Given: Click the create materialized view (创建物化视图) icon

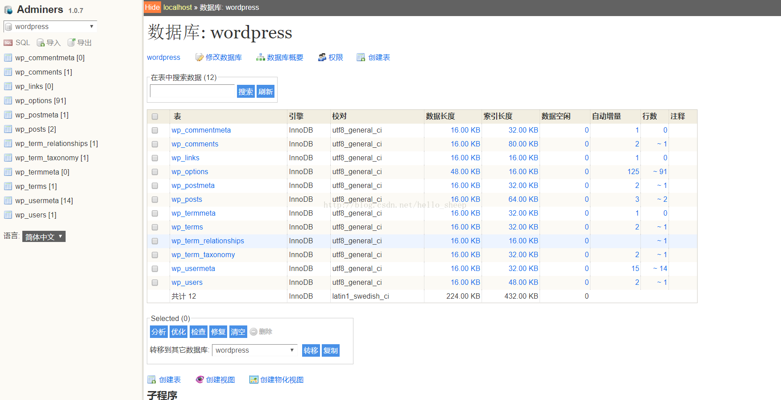Looking at the screenshot, I should tap(254, 379).
